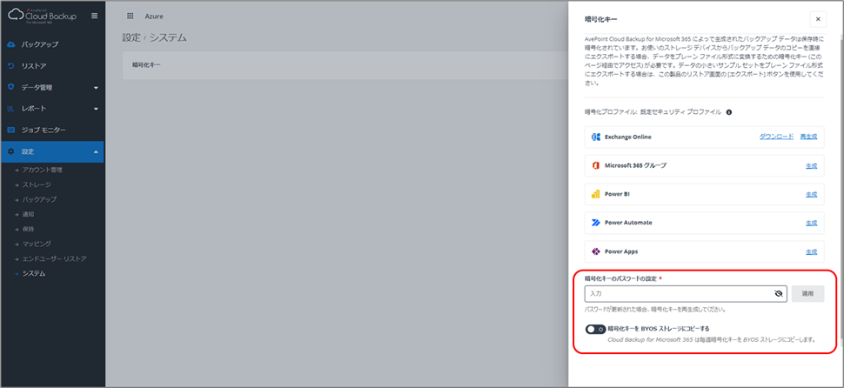Click the バックアップ cloud icon in sidebar

11,44
